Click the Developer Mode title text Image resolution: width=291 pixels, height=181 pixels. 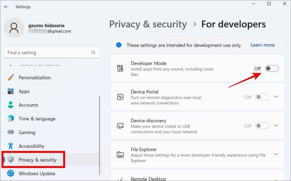point(148,63)
